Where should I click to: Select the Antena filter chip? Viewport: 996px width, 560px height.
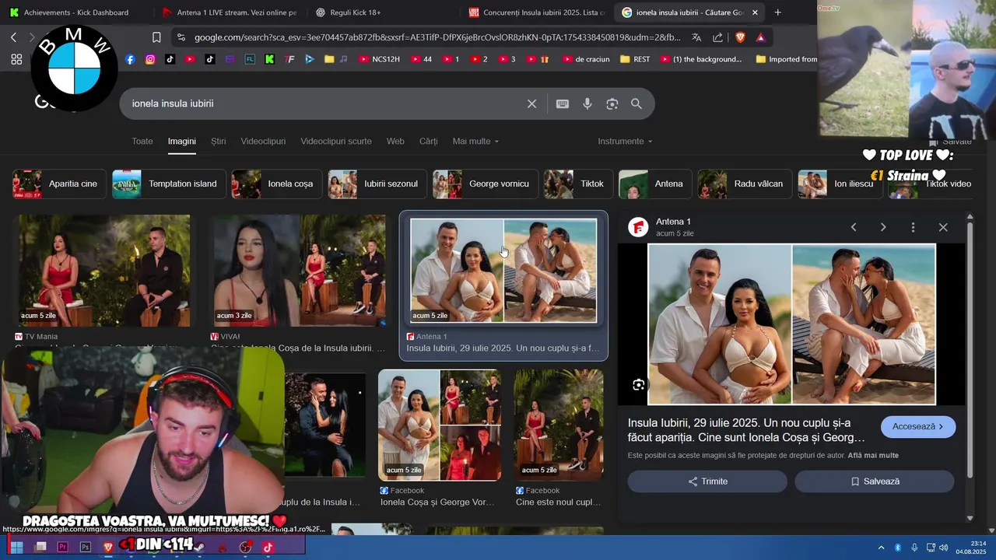(655, 184)
